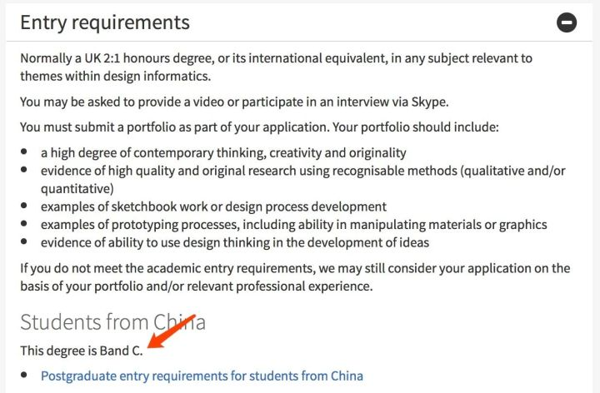Click the 'If you do not meet' paragraph
This screenshot has height=393, width=600.
pyautogui.click(x=295, y=277)
